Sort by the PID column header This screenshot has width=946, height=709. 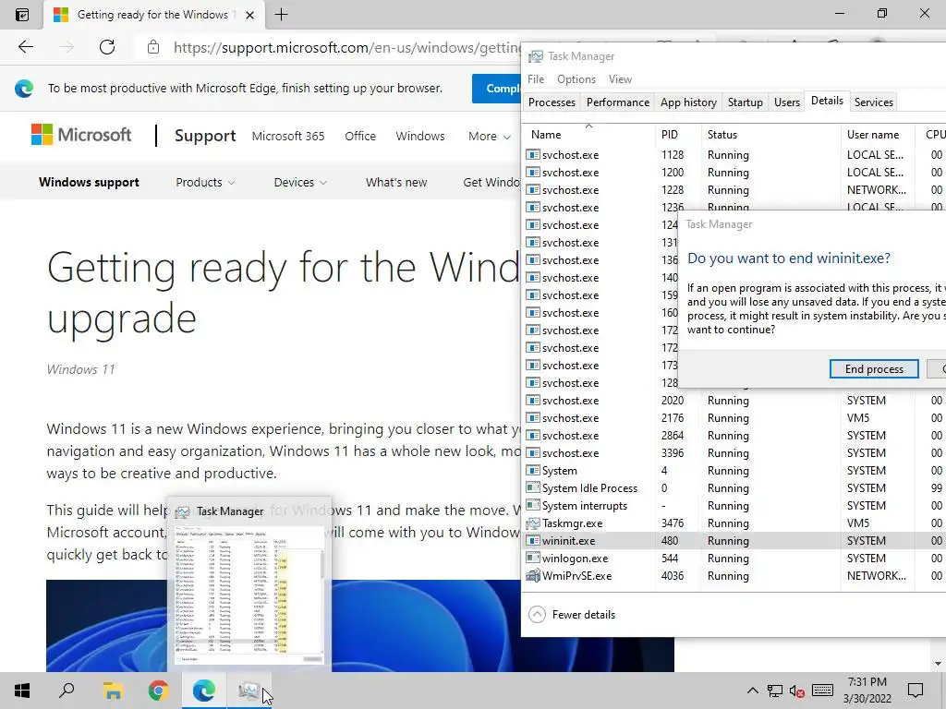click(x=678, y=135)
